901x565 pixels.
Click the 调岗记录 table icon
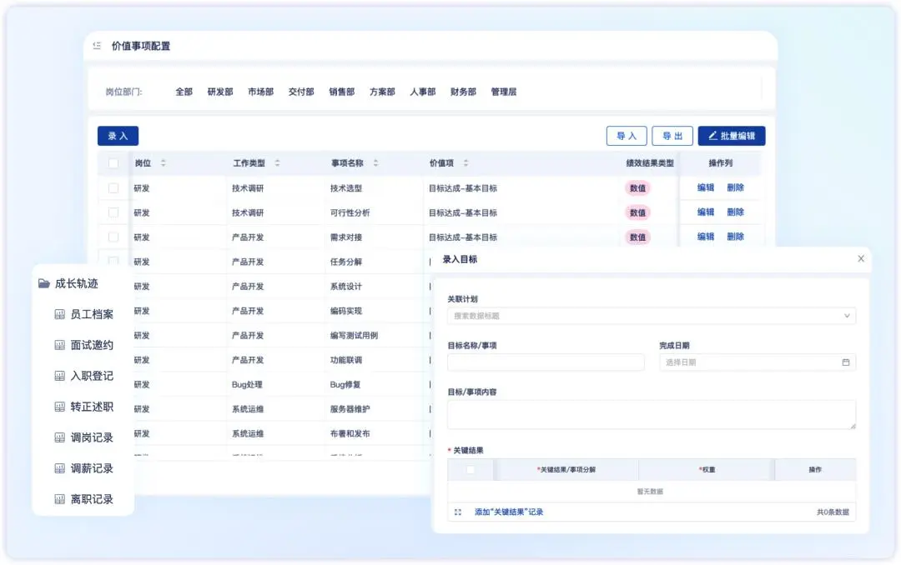59,437
